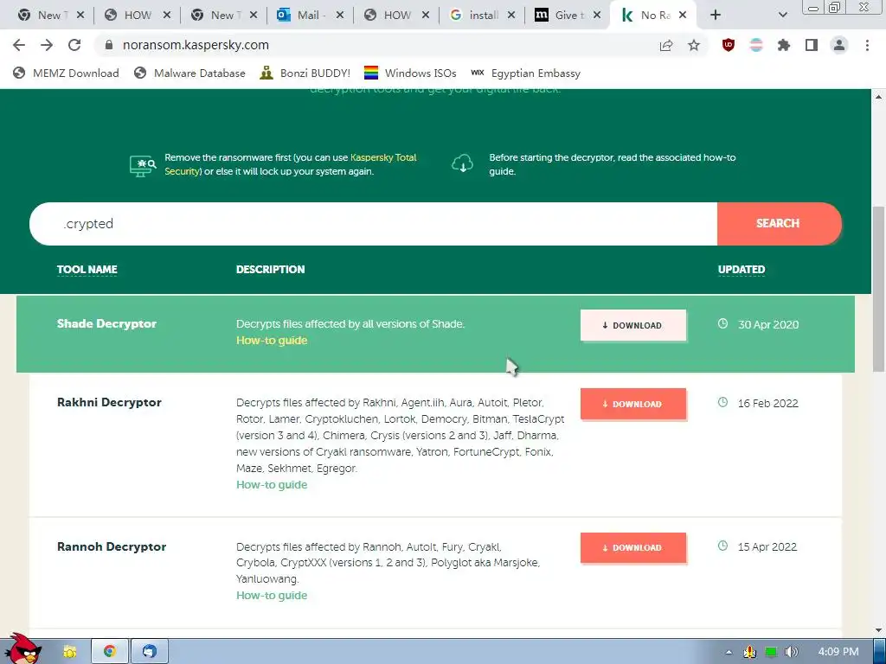Download the Rannoh Decryptor
886x664 pixels.
632,547
